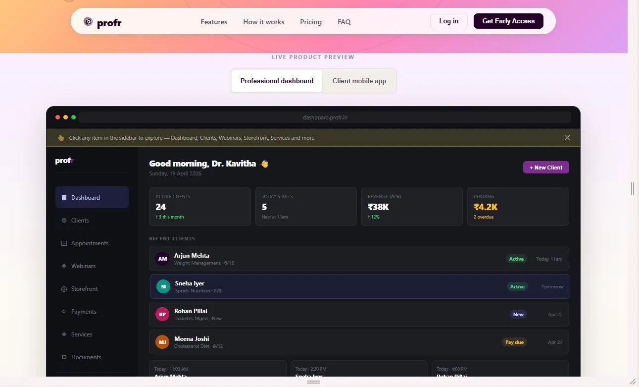Click the Apr 24 date label
Image resolution: width=639 pixels, height=387 pixels.
click(x=555, y=342)
